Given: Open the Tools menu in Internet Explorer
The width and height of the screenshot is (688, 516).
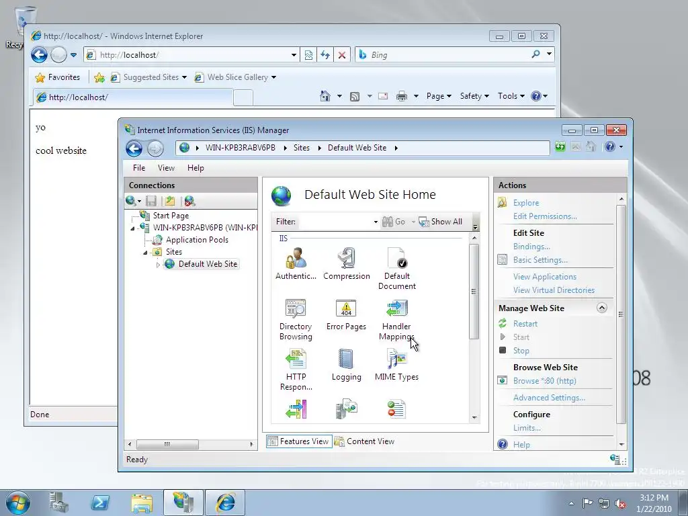Looking at the screenshot, I should (511, 96).
